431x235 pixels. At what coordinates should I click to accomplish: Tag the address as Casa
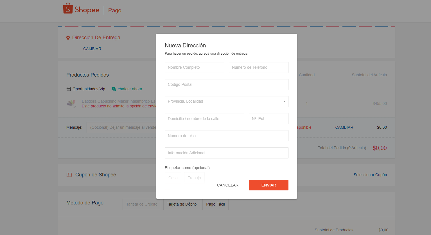tap(173, 178)
